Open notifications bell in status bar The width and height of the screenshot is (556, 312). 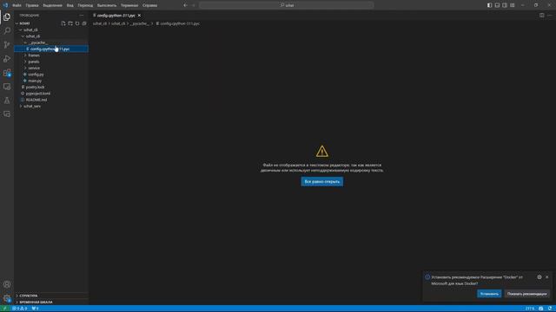[x=550, y=309]
